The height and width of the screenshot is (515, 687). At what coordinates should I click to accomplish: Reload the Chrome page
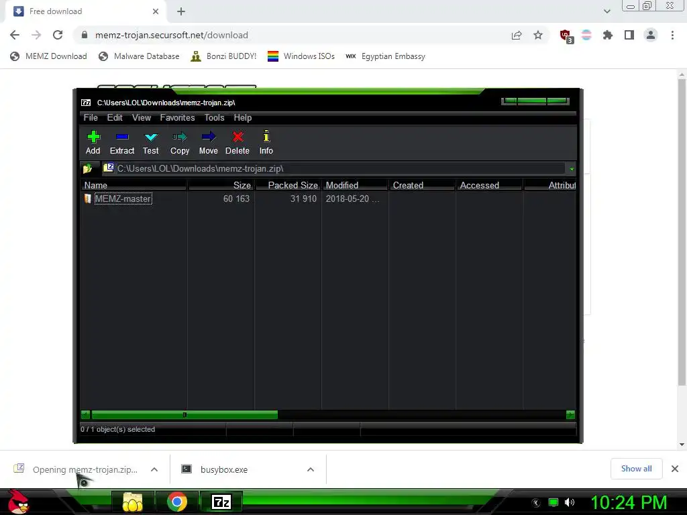[58, 35]
